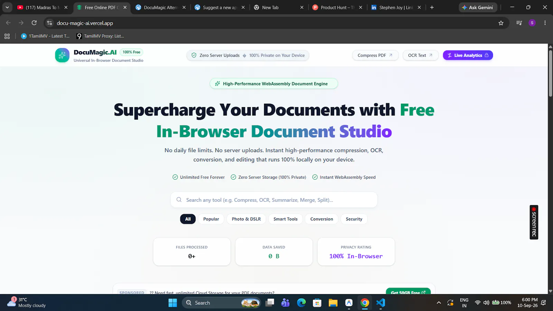Open Microsoft Store from the taskbar
This screenshot has width=553, height=311.
pos(317,303)
